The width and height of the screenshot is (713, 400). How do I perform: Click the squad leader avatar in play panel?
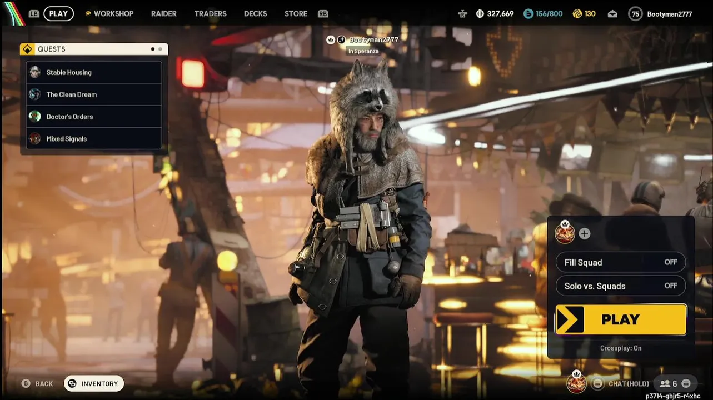point(565,233)
